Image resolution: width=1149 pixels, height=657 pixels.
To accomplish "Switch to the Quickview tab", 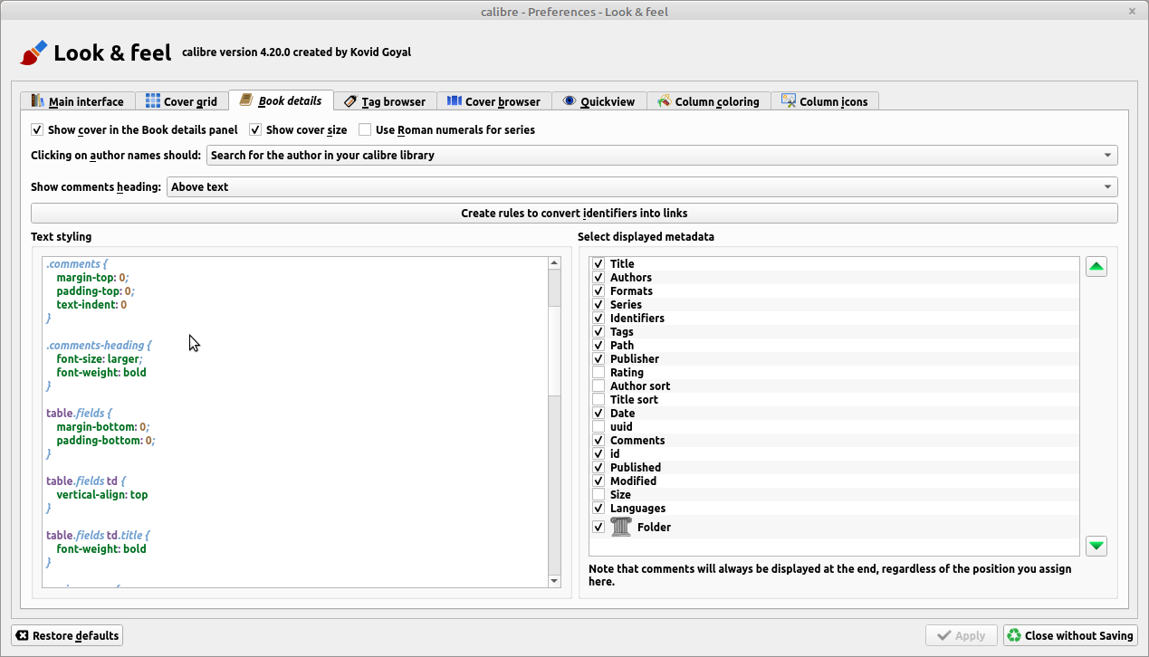I will (598, 101).
